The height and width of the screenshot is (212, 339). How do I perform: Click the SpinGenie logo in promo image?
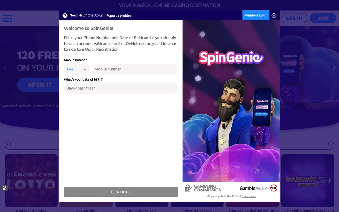pos(231,58)
